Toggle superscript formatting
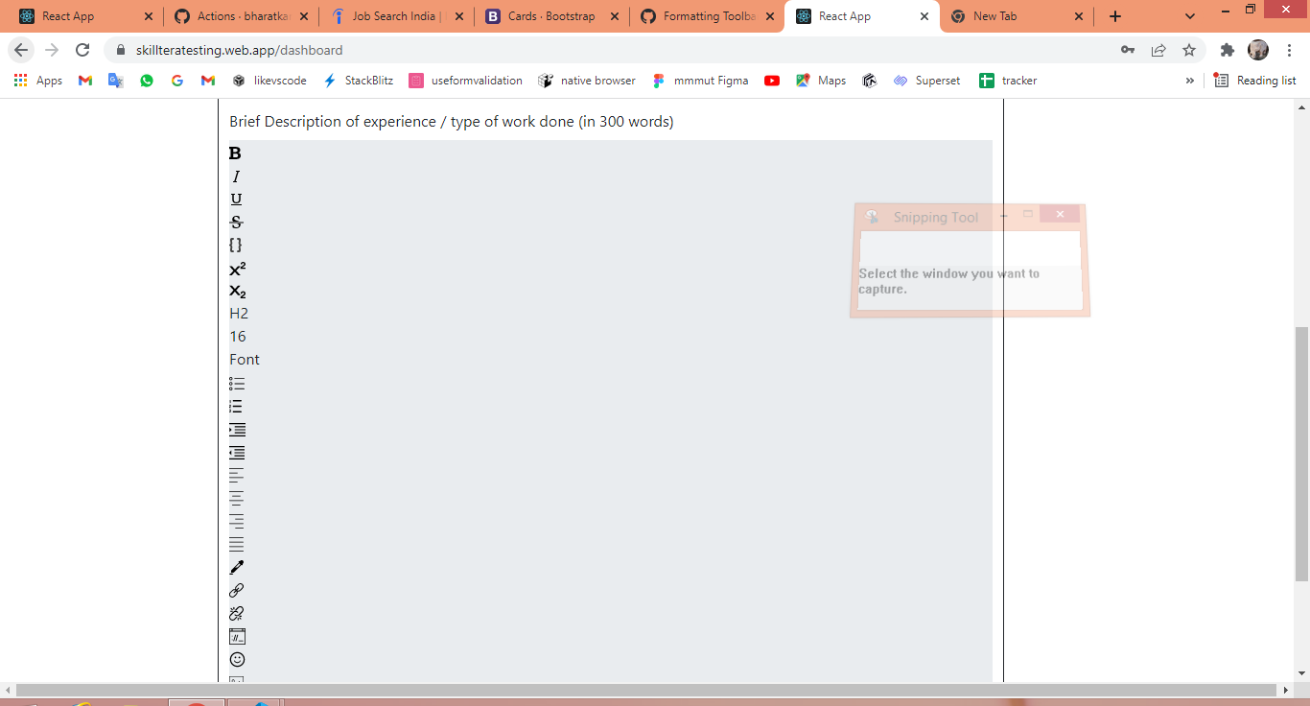This screenshot has width=1310, height=706. (236, 269)
